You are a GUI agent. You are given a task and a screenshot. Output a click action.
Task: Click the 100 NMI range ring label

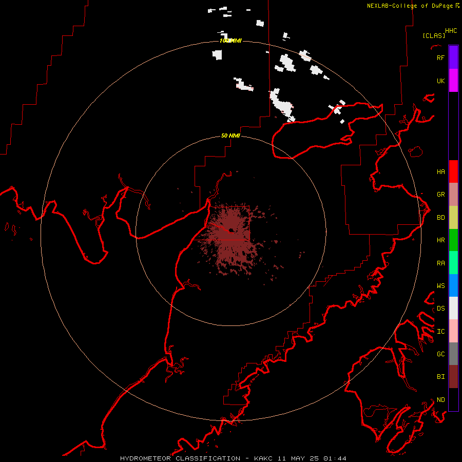coord(230,41)
